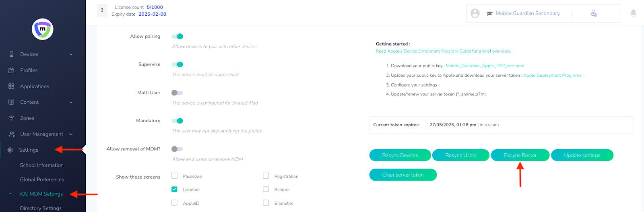Check the Passcode screen checkbox
The width and height of the screenshot is (644, 212).
pos(174,175)
